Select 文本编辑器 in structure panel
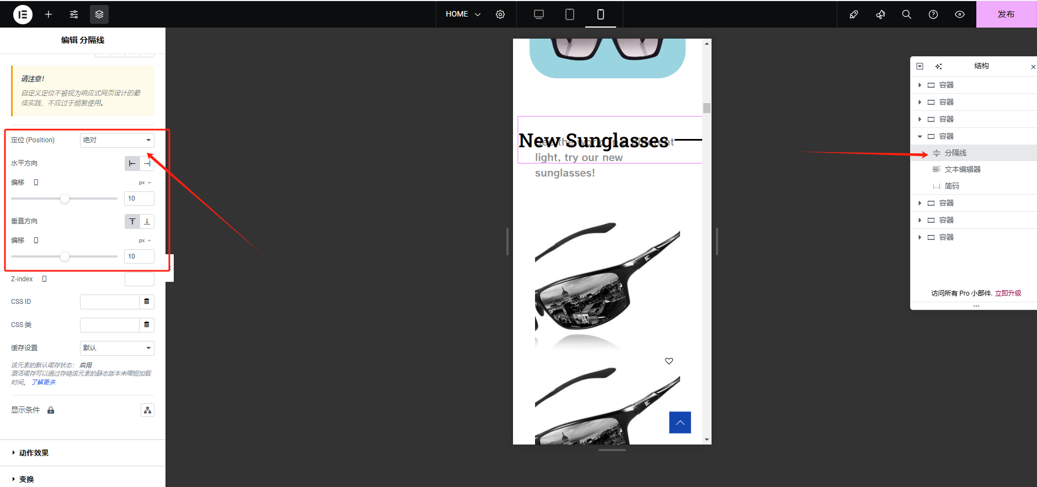The image size is (1037, 487). tap(962, 169)
